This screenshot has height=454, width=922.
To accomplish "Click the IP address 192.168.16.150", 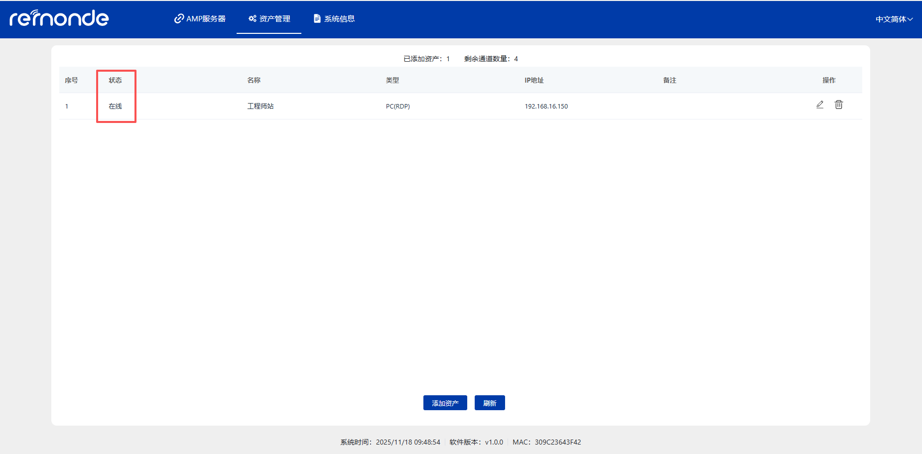I will [x=546, y=106].
